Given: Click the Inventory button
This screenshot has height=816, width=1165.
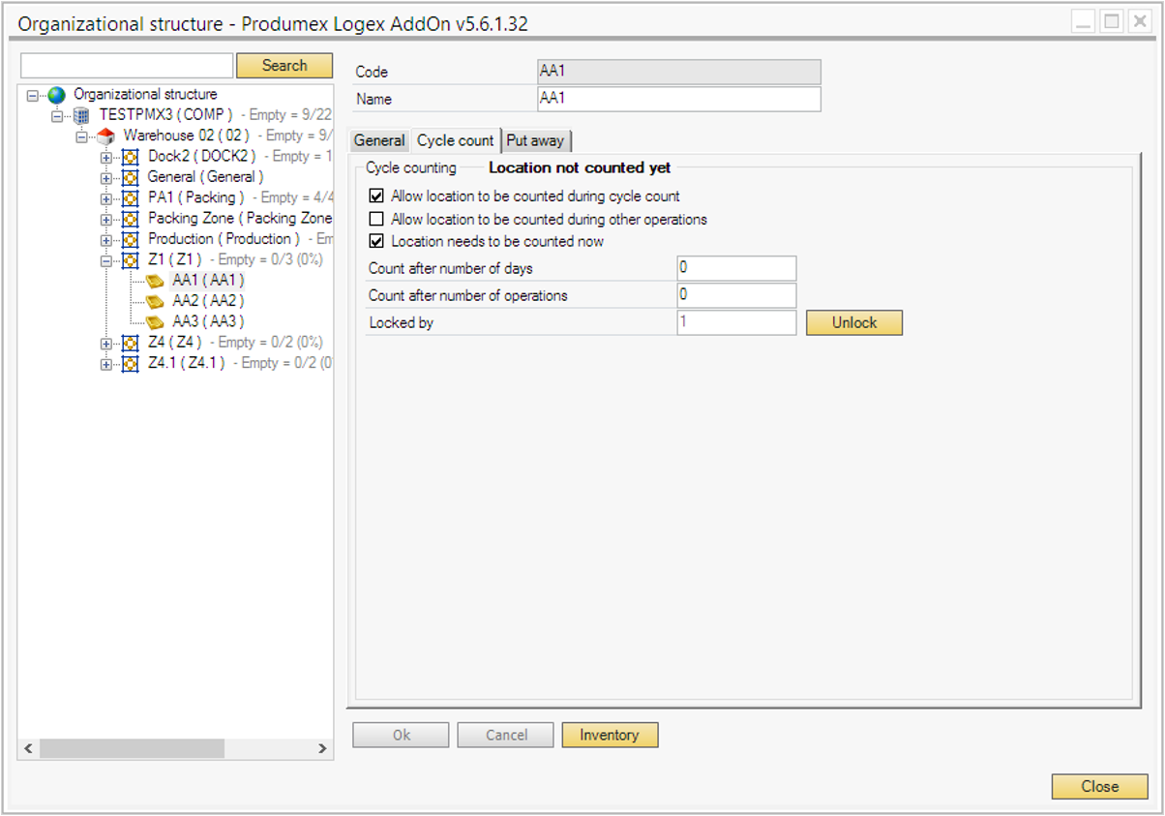Looking at the screenshot, I should tap(609, 736).
